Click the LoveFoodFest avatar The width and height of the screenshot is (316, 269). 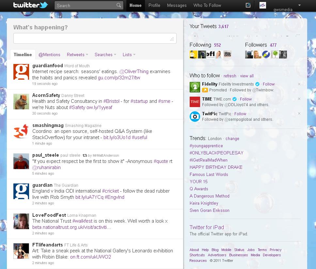[x=21, y=221]
